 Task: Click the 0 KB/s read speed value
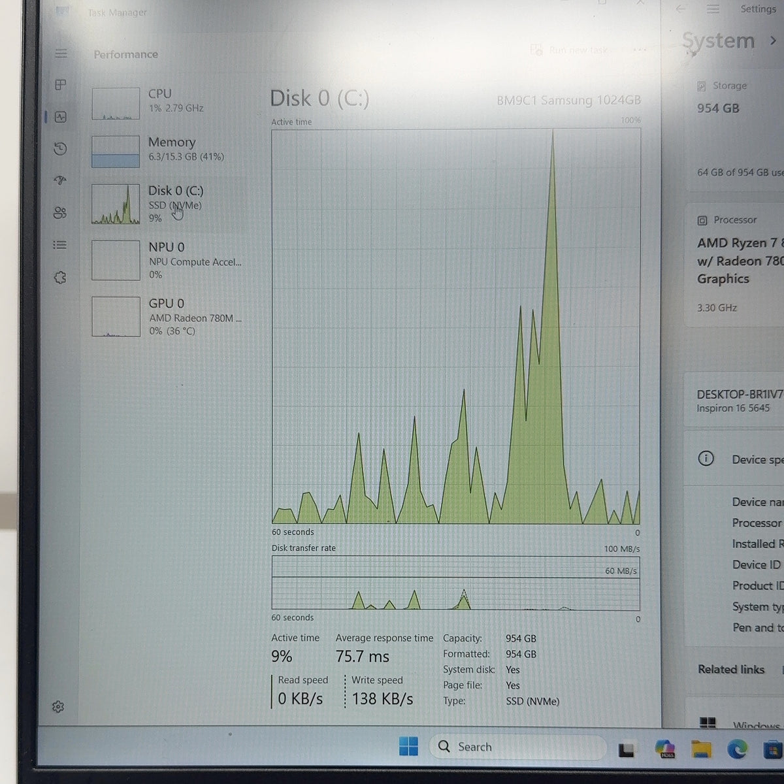[301, 699]
